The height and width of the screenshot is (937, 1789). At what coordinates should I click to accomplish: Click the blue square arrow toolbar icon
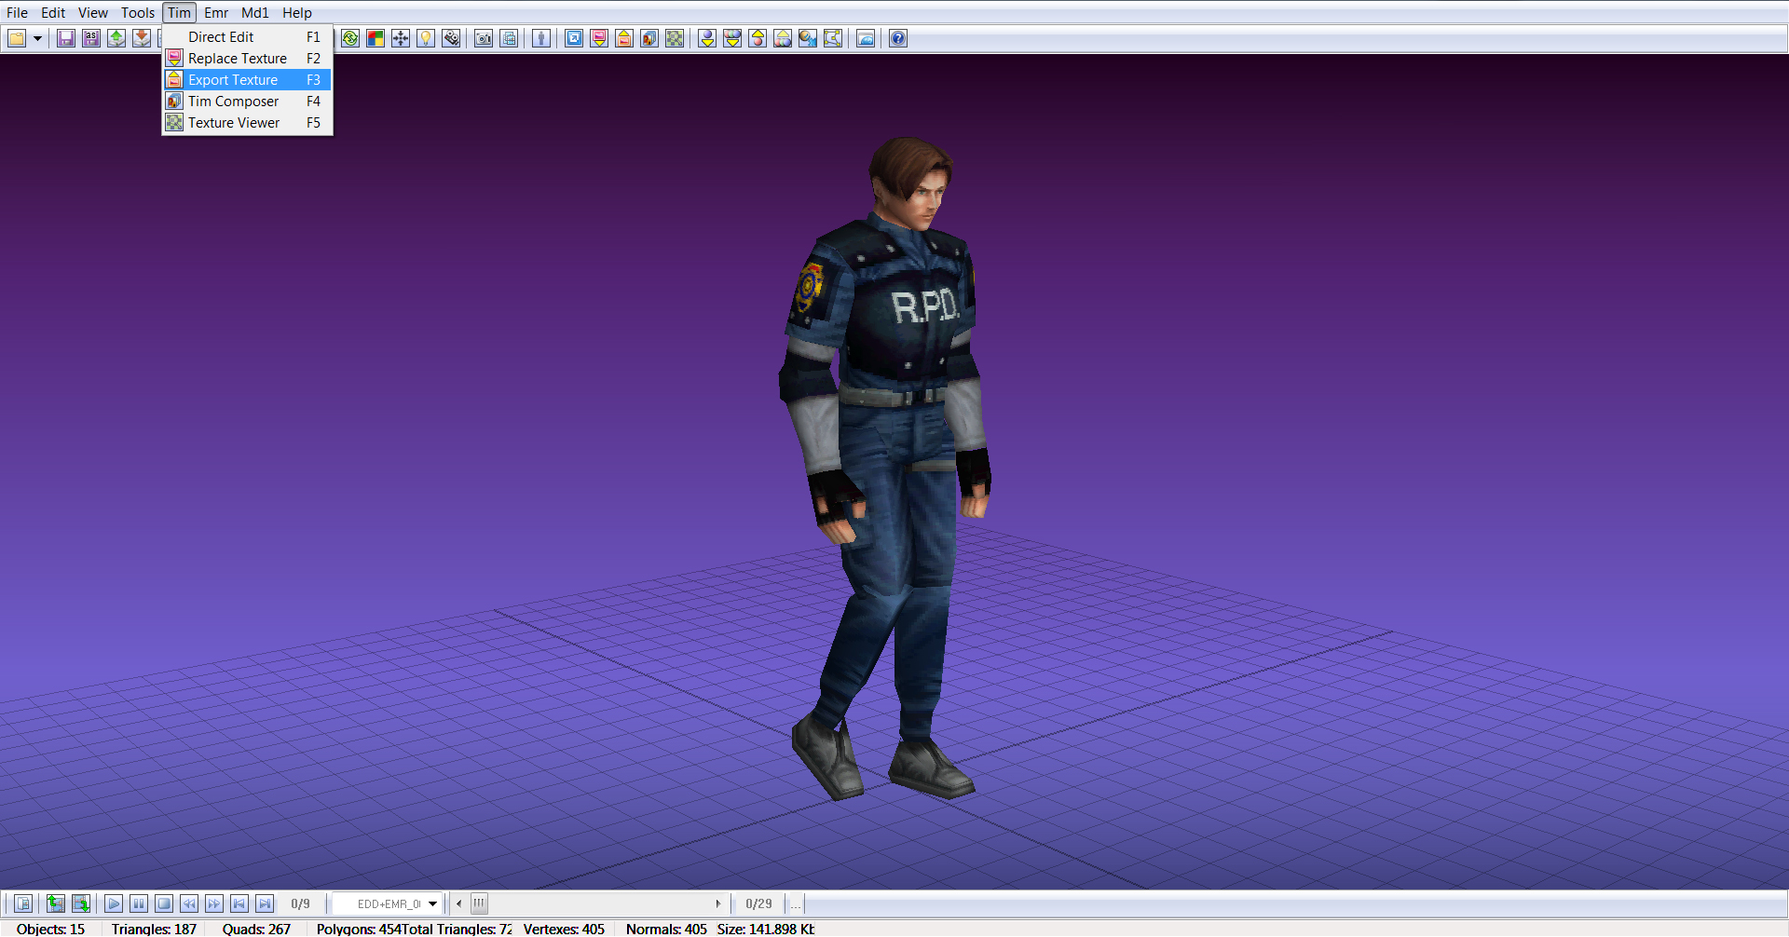tap(574, 38)
